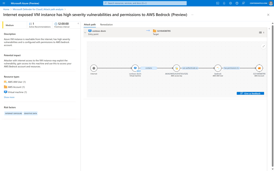Click the target folder icon
274x171 pixels.
[x=154, y=31]
